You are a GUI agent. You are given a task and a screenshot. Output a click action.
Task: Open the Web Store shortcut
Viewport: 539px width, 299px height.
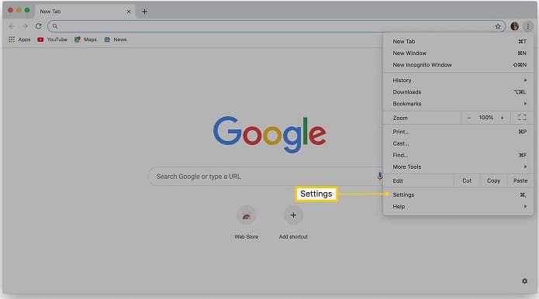[x=246, y=222]
